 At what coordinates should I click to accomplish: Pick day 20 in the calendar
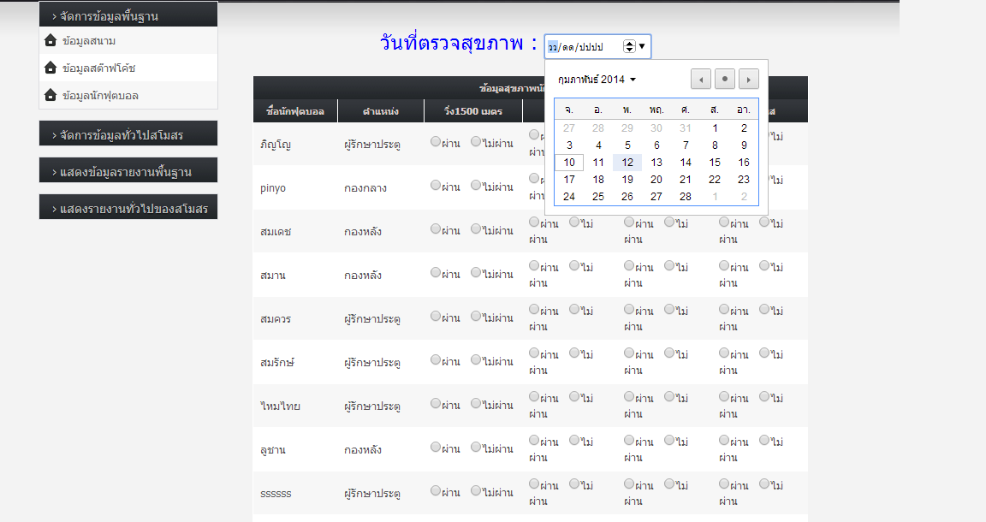(x=656, y=179)
